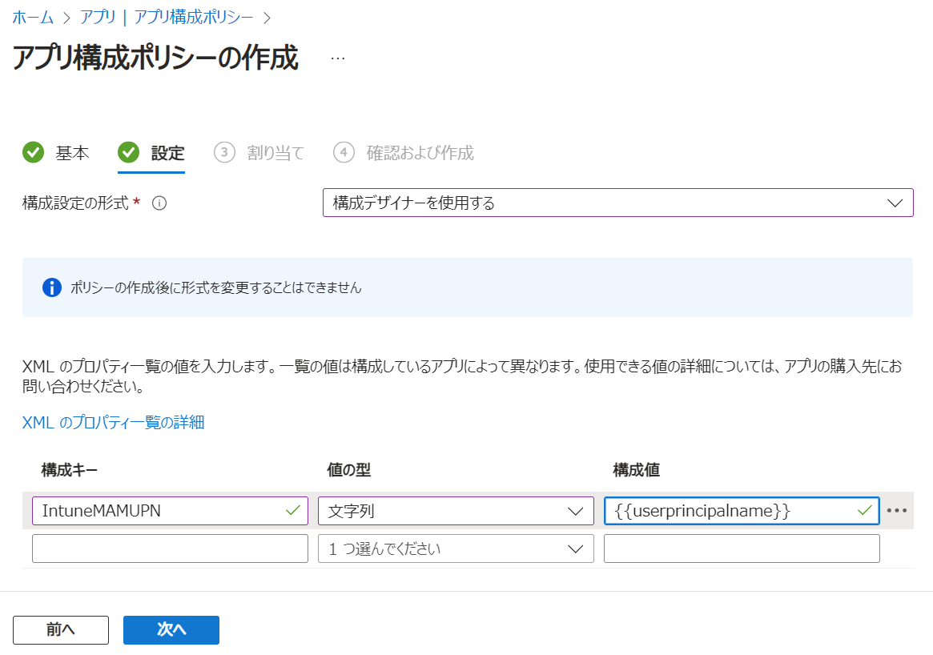This screenshot has width=933, height=655.
Task: Click the green checkmark on the 設定 step
Action: tap(128, 153)
